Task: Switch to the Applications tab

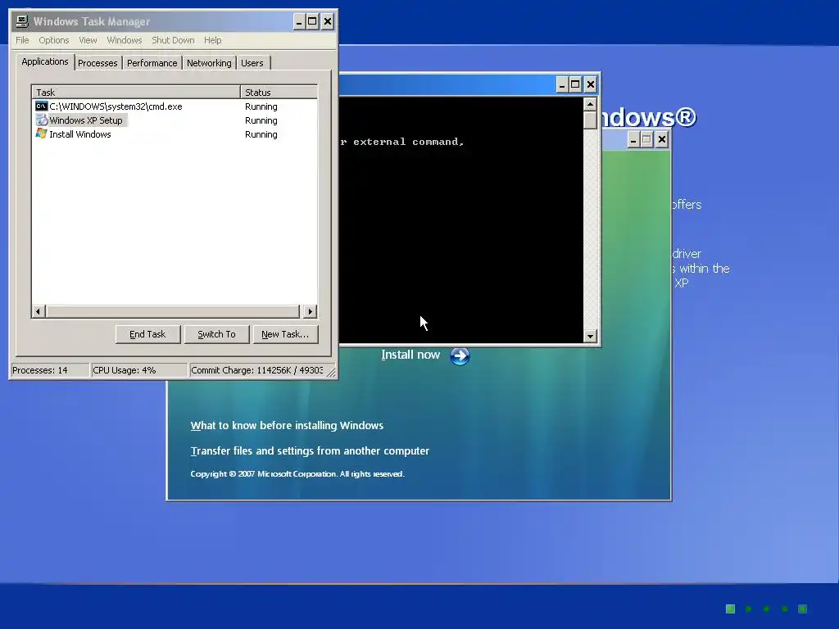Action: [x=45, y=61]
